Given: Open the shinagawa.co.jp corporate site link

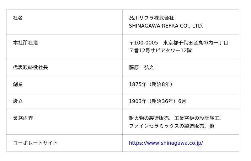Looking at the screenshot, I should coord(166,143).
